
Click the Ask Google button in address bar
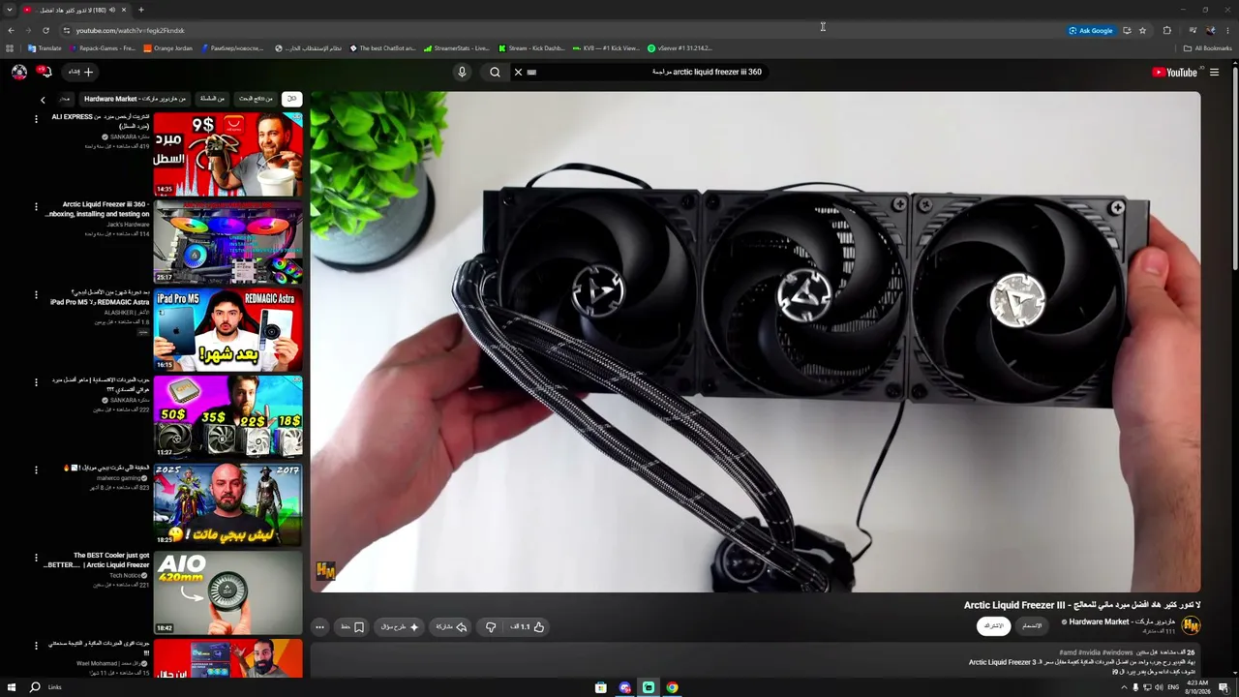[1091, 30]
